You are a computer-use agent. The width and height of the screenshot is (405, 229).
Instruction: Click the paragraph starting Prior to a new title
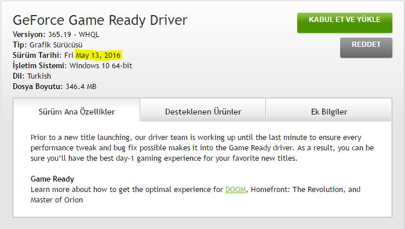click(202, 148)
